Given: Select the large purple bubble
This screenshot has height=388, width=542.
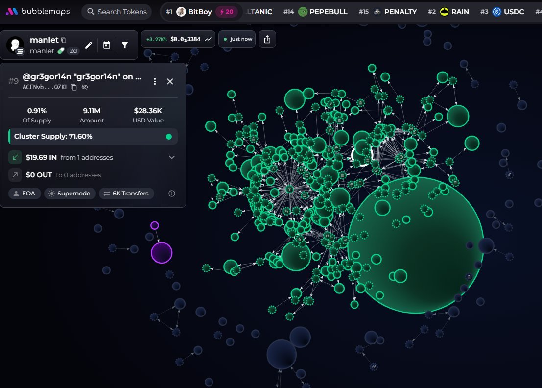Looking at the screenshot, I should (x=162, y=253).
